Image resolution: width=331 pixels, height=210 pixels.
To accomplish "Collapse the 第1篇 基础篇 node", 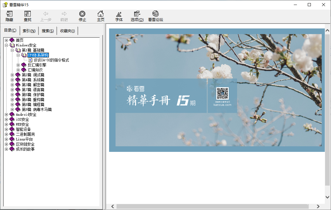I will tap(12, 50).
